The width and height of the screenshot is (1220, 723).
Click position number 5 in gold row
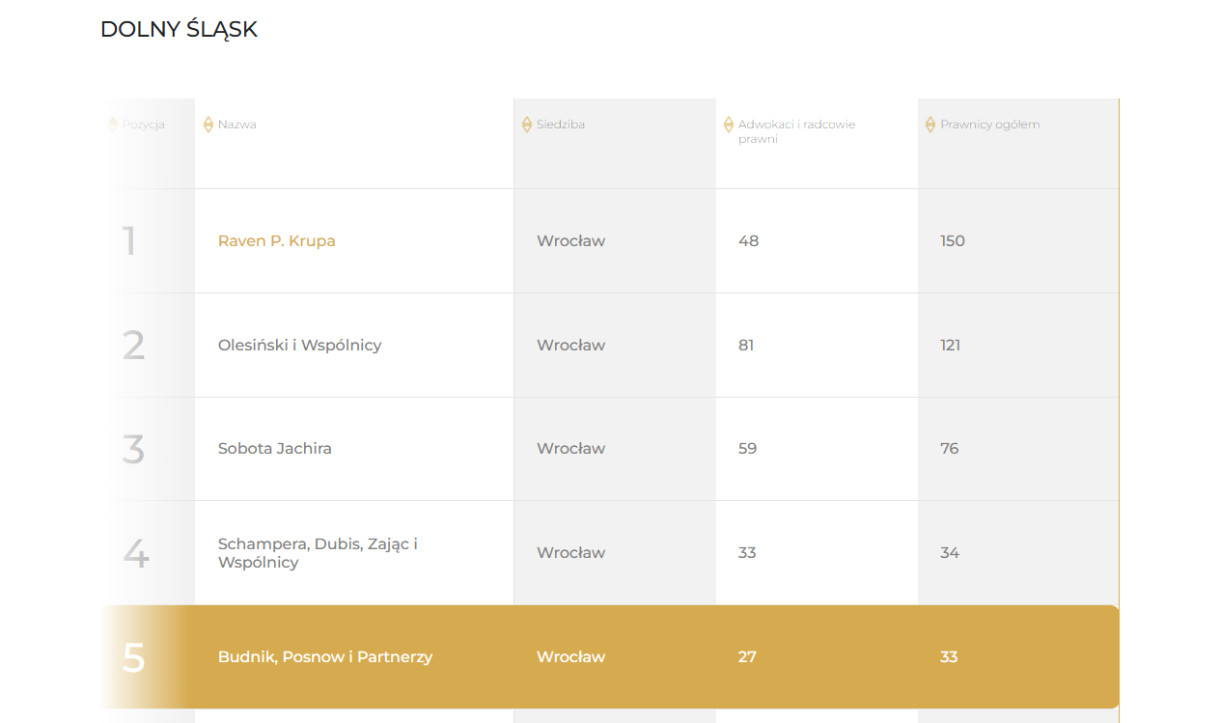pos(134,657)
